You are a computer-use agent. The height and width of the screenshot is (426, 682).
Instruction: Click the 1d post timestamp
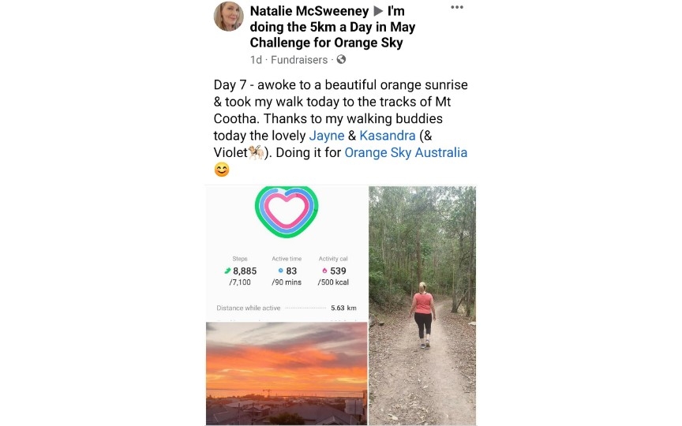(x=256, y=60)
